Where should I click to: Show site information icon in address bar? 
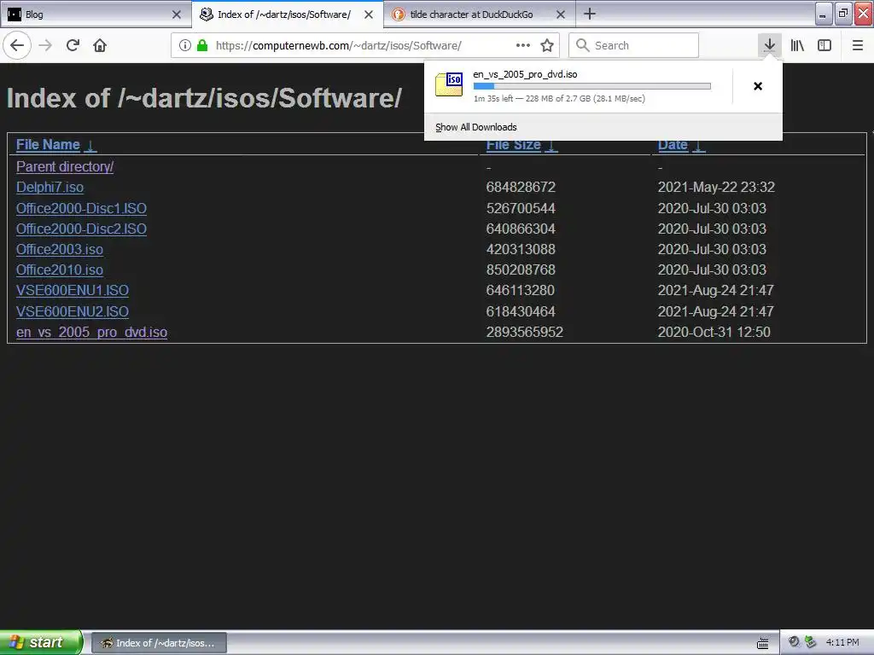185,45
